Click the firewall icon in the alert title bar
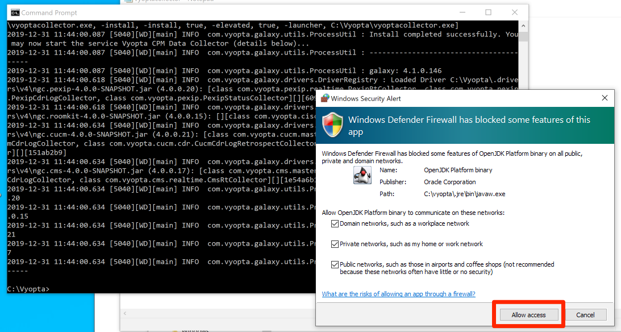This screenshot has height=332, width=621. coord(325,98)
